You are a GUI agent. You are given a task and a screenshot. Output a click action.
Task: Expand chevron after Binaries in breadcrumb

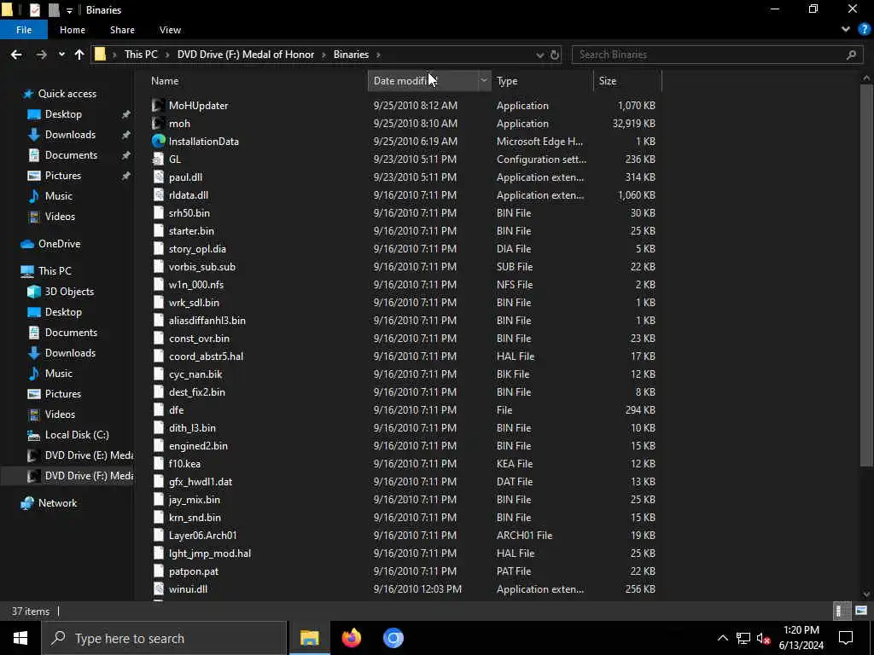click(x=378, y=55)
